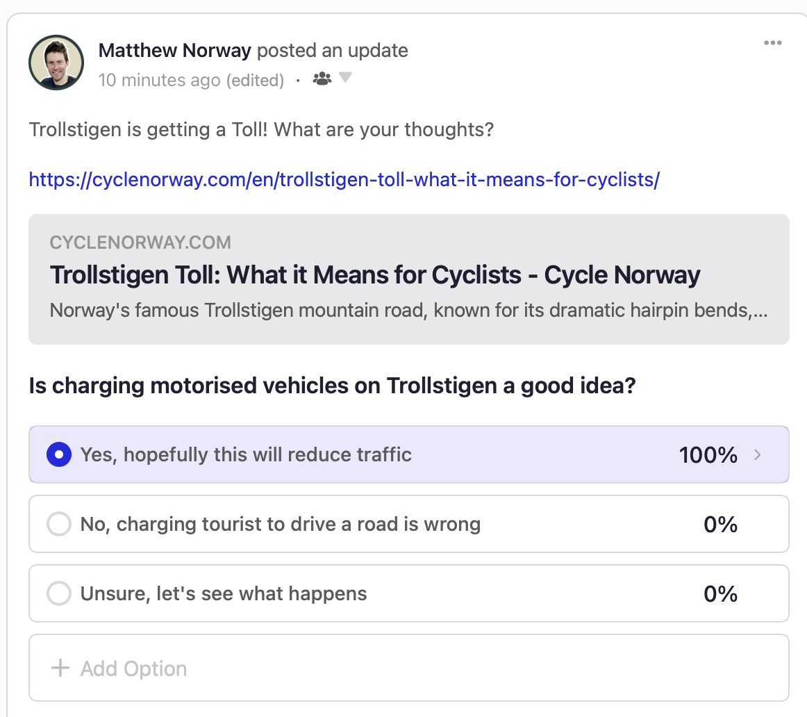Open the cyclenorway.com Trollstigen toll URL
This screenshot has width=807, height=717.
[x=344, y=180]
